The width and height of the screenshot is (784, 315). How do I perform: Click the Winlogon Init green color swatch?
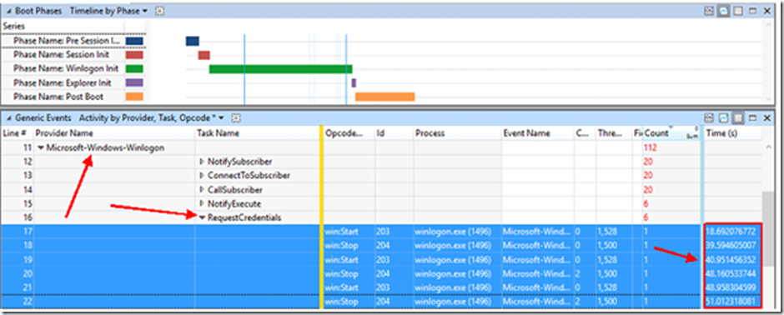134,69
